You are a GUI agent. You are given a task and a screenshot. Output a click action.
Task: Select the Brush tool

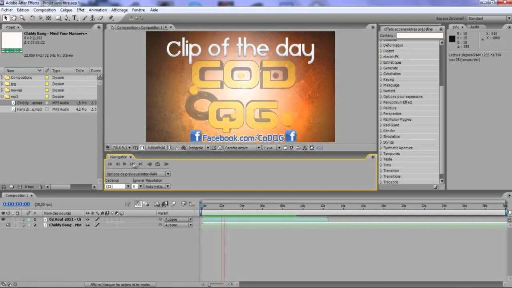pyautogui.click(x=84, y=18)
